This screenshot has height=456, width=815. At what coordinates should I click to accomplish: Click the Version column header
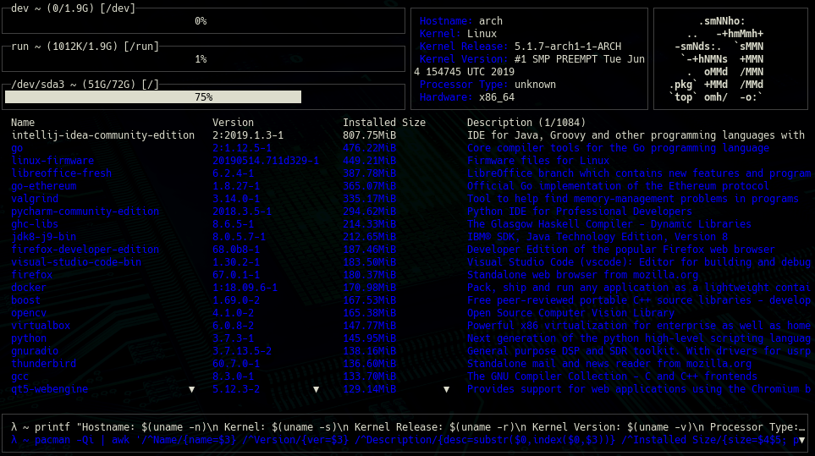pyautogui.click(x=233, y=123)
